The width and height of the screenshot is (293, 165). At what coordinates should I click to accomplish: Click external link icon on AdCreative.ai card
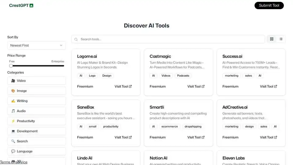coord(276,137)
